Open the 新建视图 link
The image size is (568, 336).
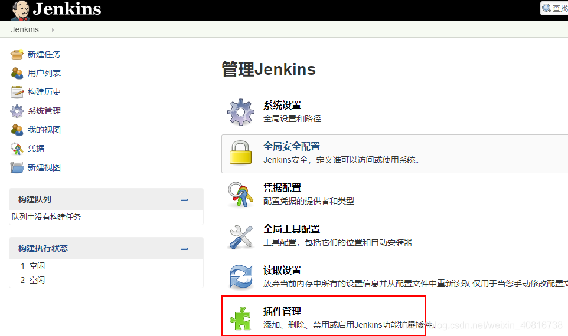pyautogui.click(x=44, y=167)
